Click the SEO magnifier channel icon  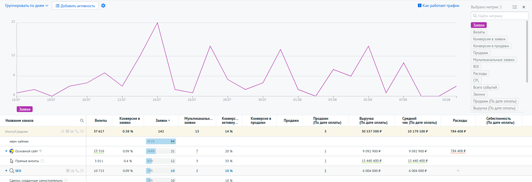point(12,171)
